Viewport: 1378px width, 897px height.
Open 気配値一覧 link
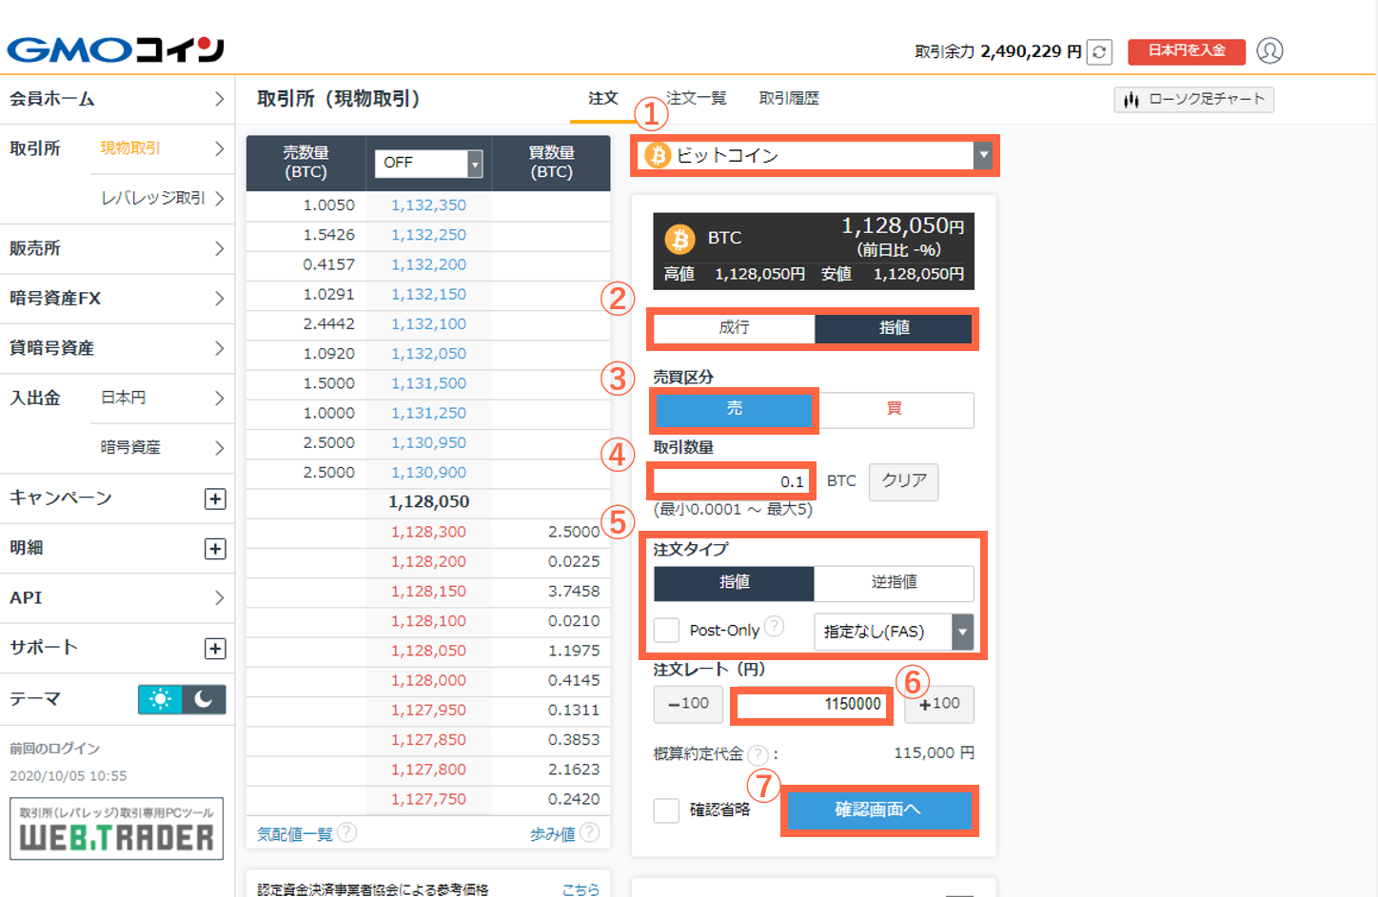[x=295, y=834]
